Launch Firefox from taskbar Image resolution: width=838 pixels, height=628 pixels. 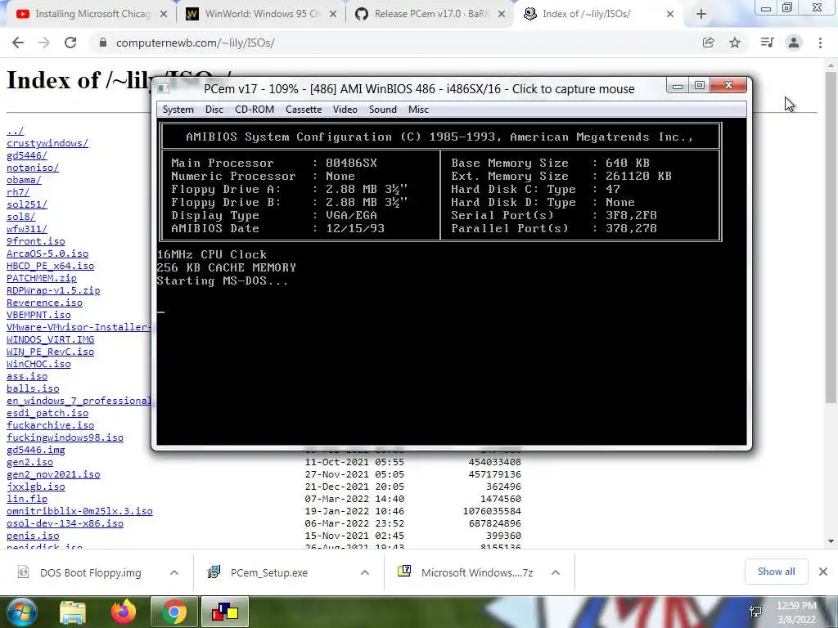[x=124, y=612]
